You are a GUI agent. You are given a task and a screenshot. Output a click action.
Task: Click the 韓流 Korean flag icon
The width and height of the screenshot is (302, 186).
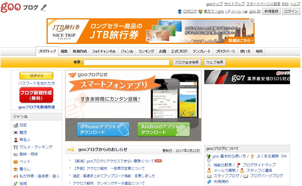pos(16,133)
